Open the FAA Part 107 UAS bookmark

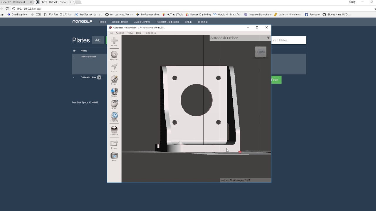click(x=58, y=14)
